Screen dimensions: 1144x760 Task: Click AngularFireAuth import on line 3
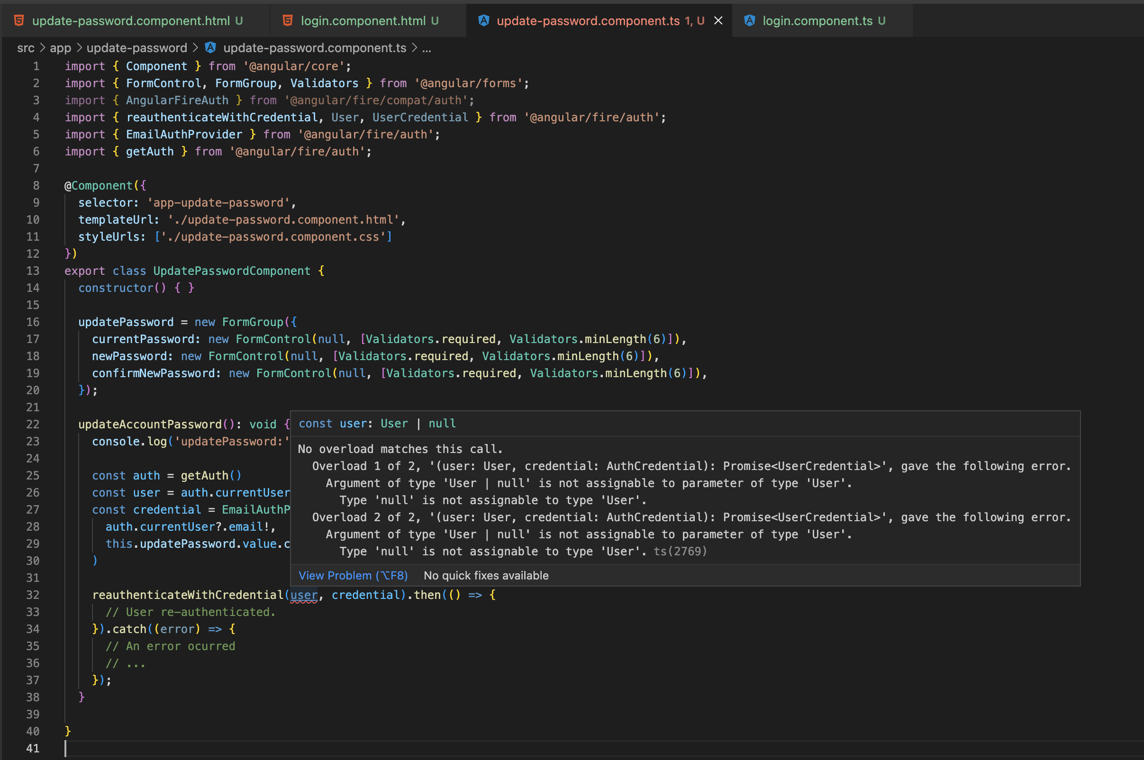click(x=177, y=100)
